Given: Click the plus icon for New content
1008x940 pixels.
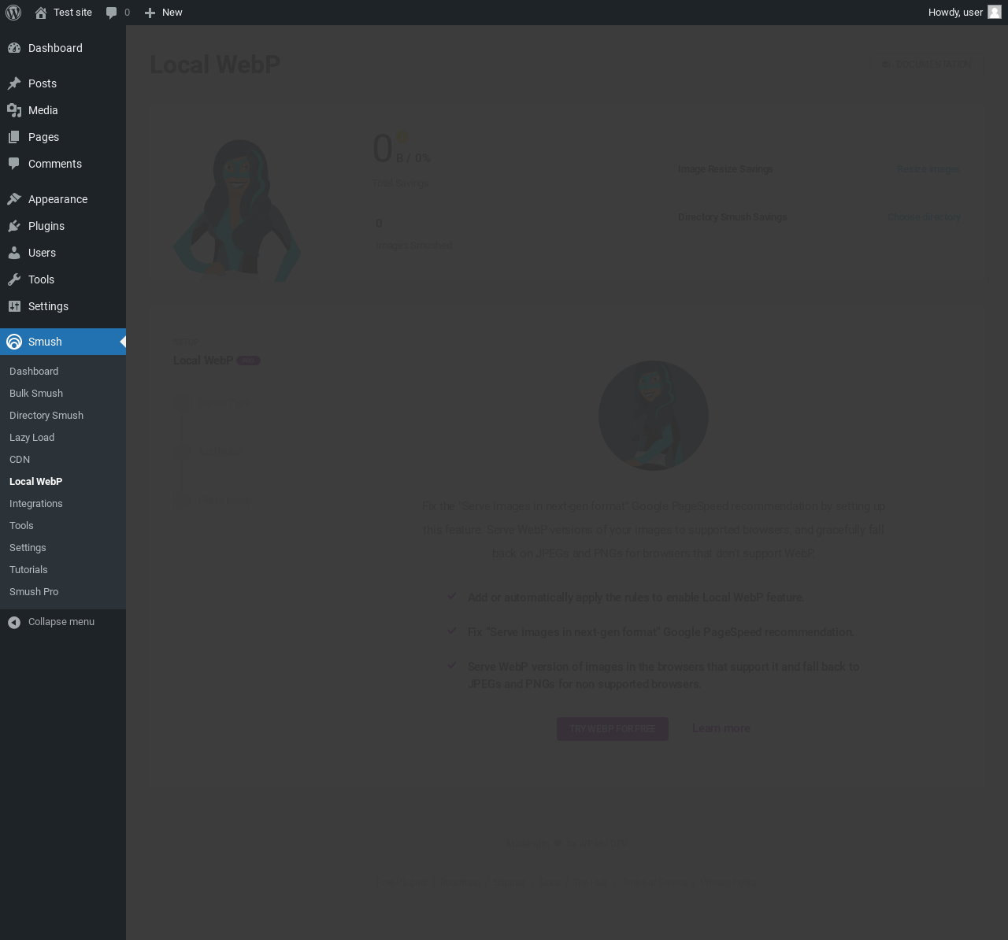Looking at the screenshot, I should [150, 13].
